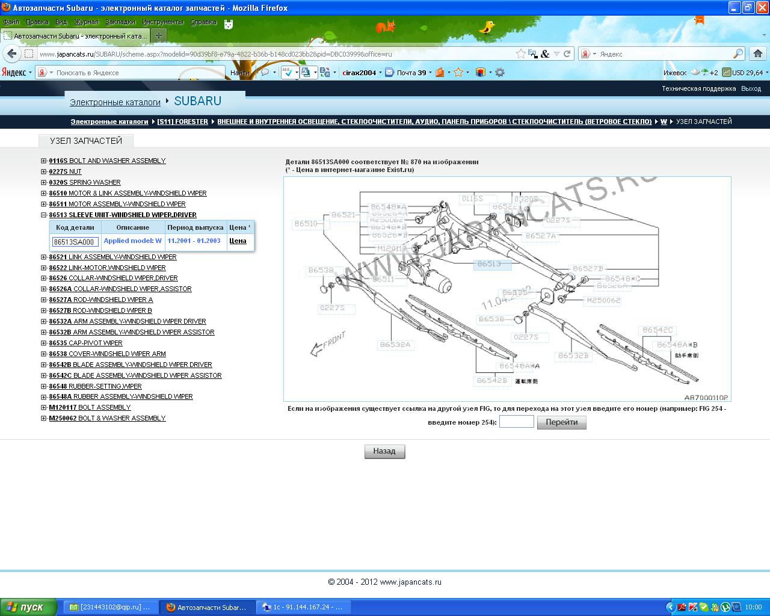
Task: Click the uTorrent tray icon
Action: coord(726,607)
